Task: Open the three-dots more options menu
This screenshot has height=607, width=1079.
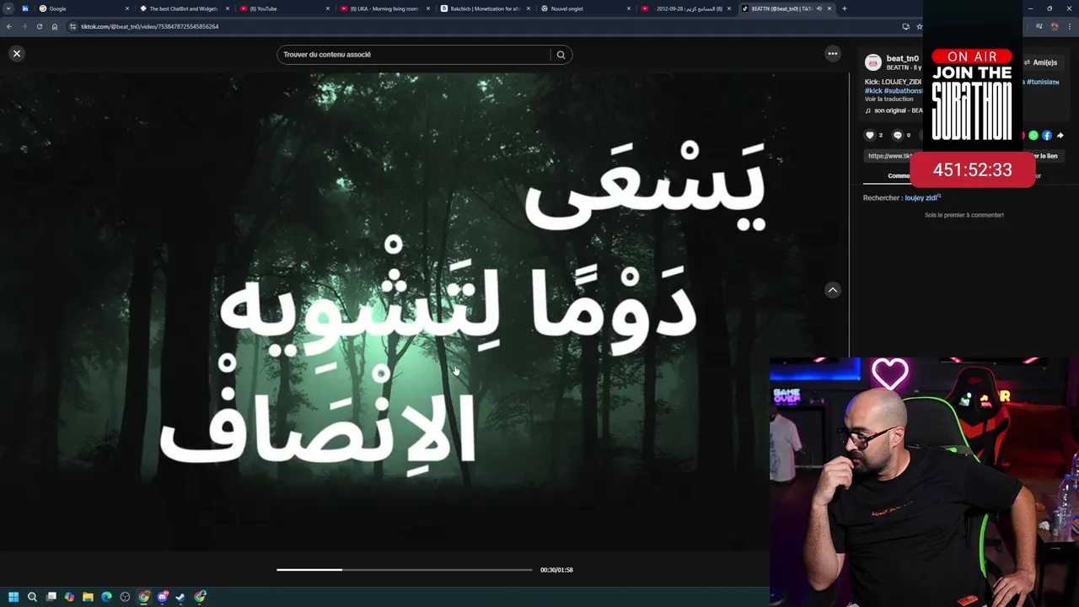Action: (x=833, y=53)
